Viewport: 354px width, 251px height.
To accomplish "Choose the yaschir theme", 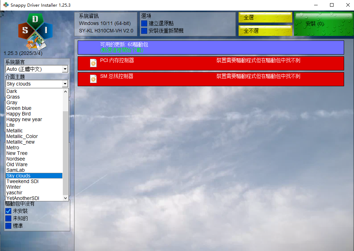I will 34,193.
